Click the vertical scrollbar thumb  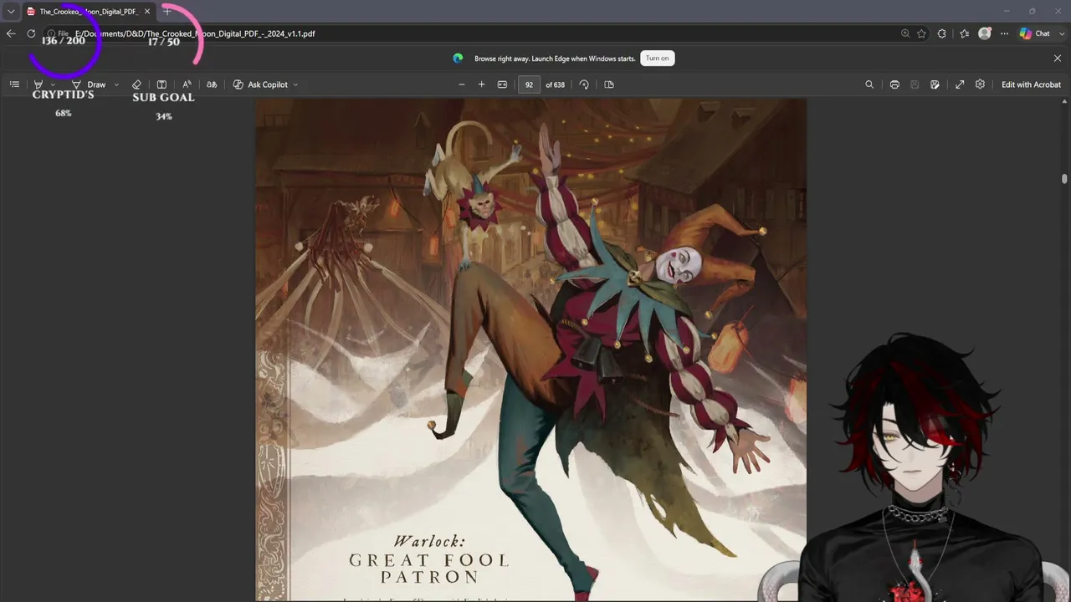click(1064, 179)
